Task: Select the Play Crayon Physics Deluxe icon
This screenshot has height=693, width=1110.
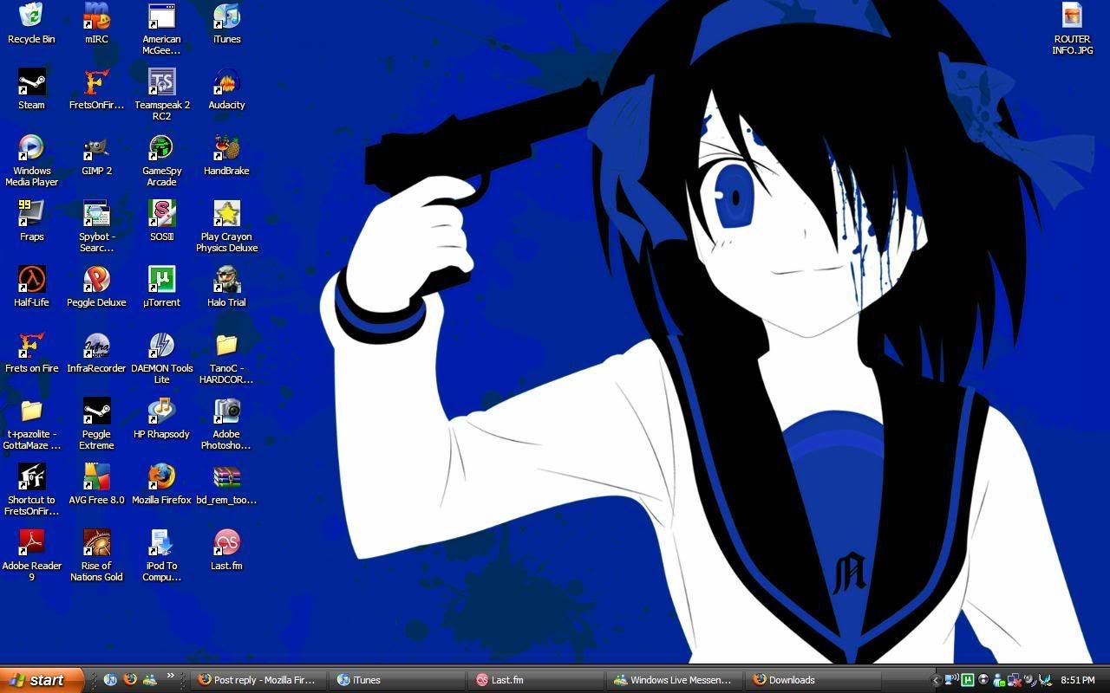Action: [x=226, y=226]
